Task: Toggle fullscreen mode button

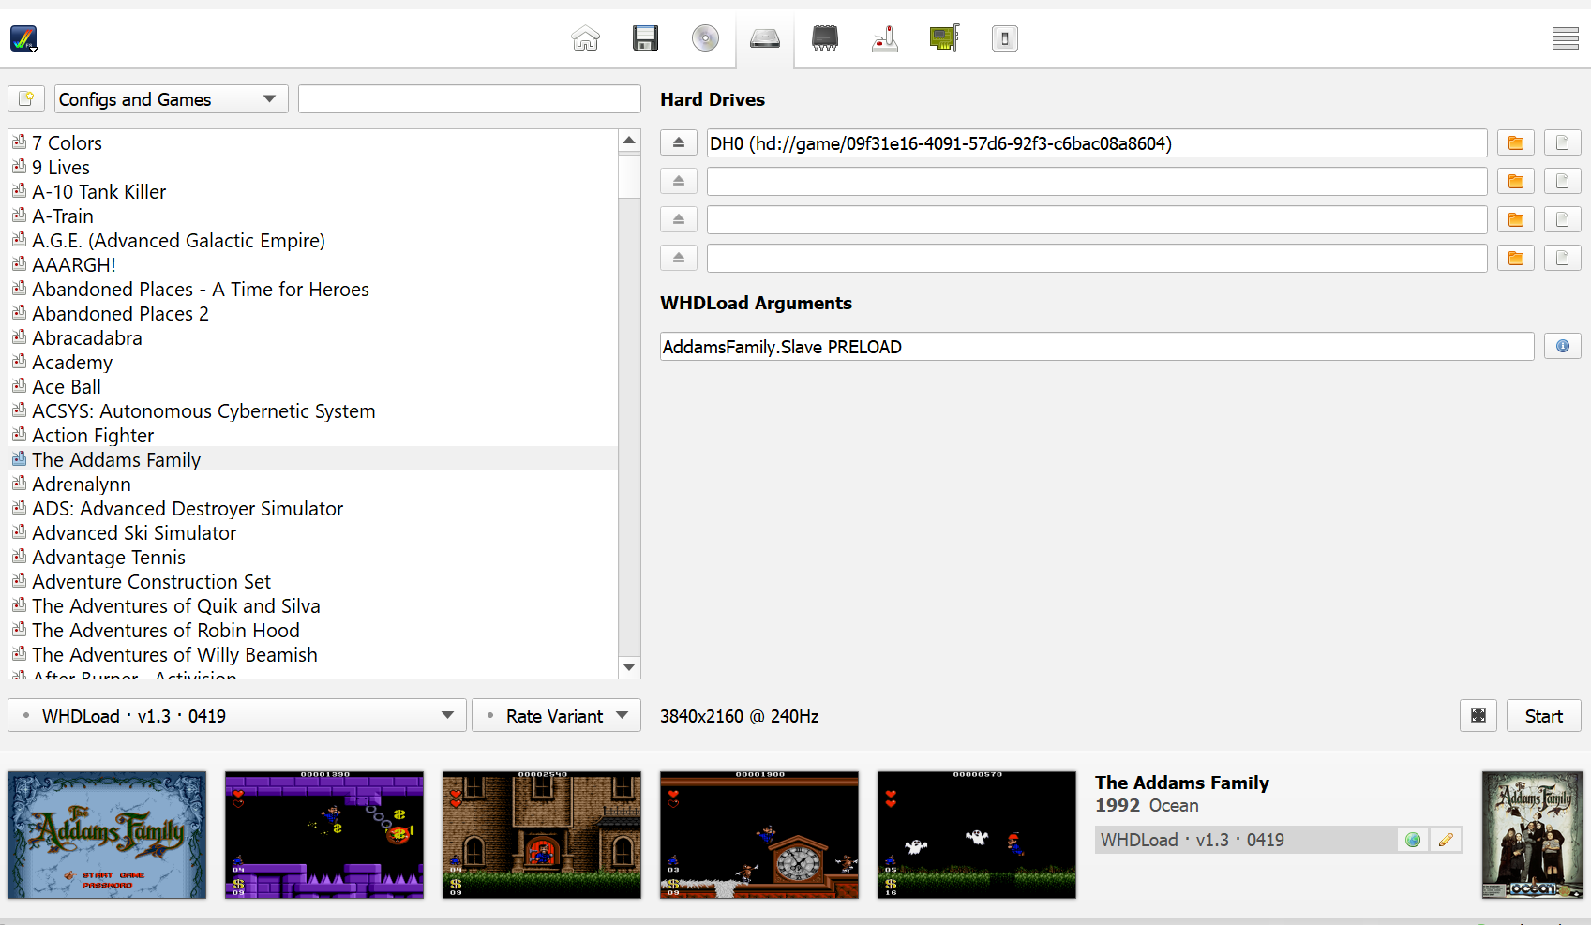Action: tap(1478, 716)
